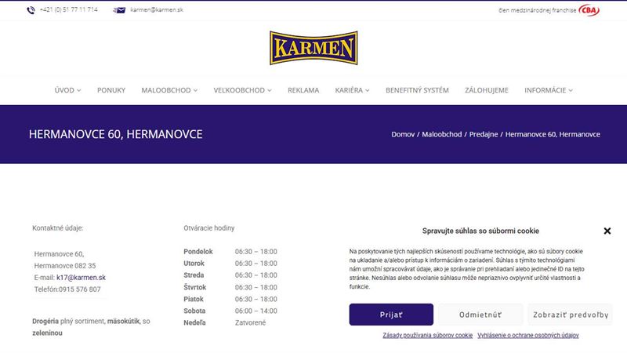Click the cookie dialog title text
The image size is (627, 353).
point(480,231)
